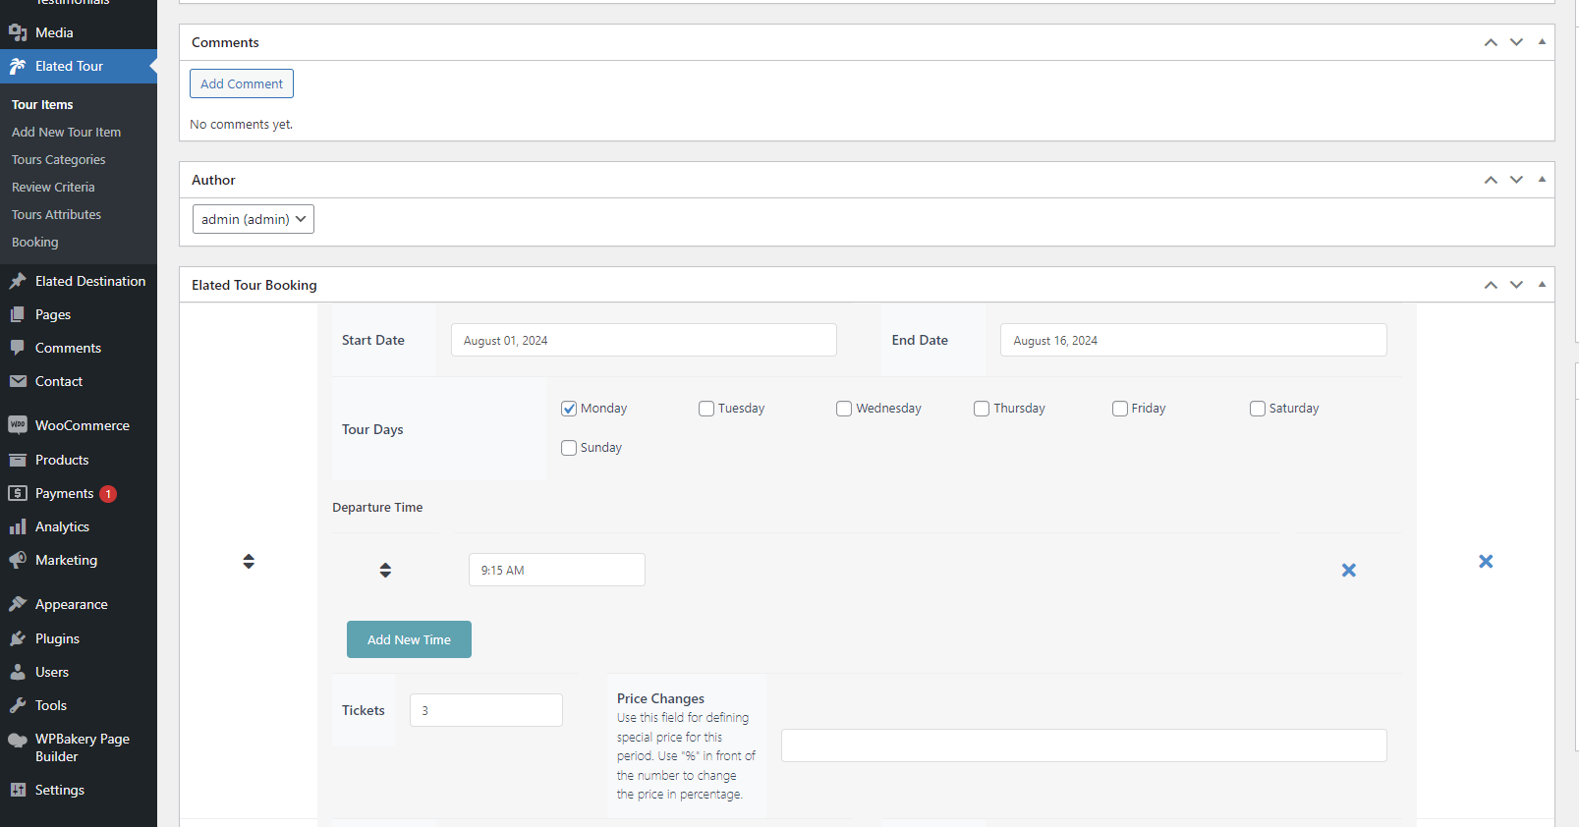
Task: Collapse the Comments panel
Action: point(1542,42)
